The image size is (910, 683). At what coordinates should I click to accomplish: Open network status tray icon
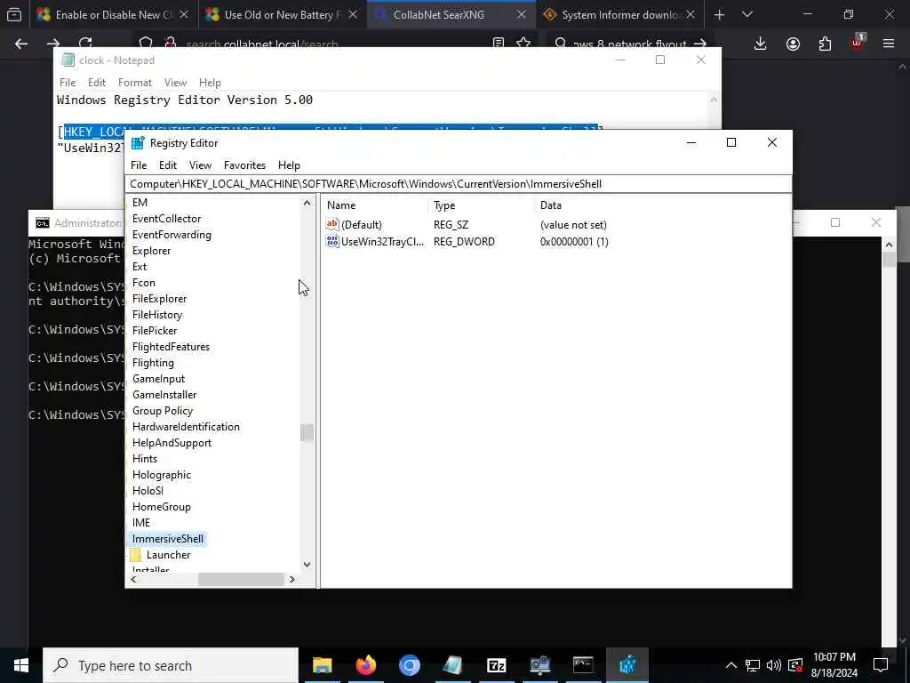pyautogui.click(x=753, y=665)
